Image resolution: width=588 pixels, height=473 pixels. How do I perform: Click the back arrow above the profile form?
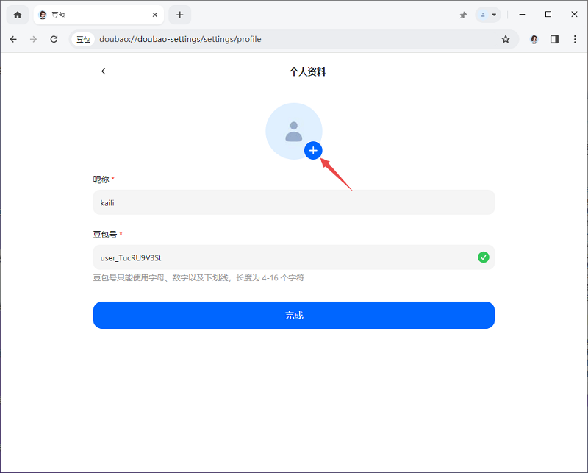click(x=103, y=71)
